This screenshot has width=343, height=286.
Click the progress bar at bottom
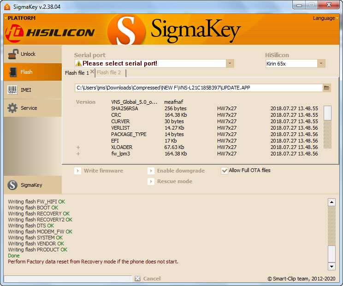68,279
